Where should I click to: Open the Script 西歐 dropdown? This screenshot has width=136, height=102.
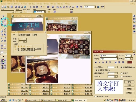click(x=117, y=59)
